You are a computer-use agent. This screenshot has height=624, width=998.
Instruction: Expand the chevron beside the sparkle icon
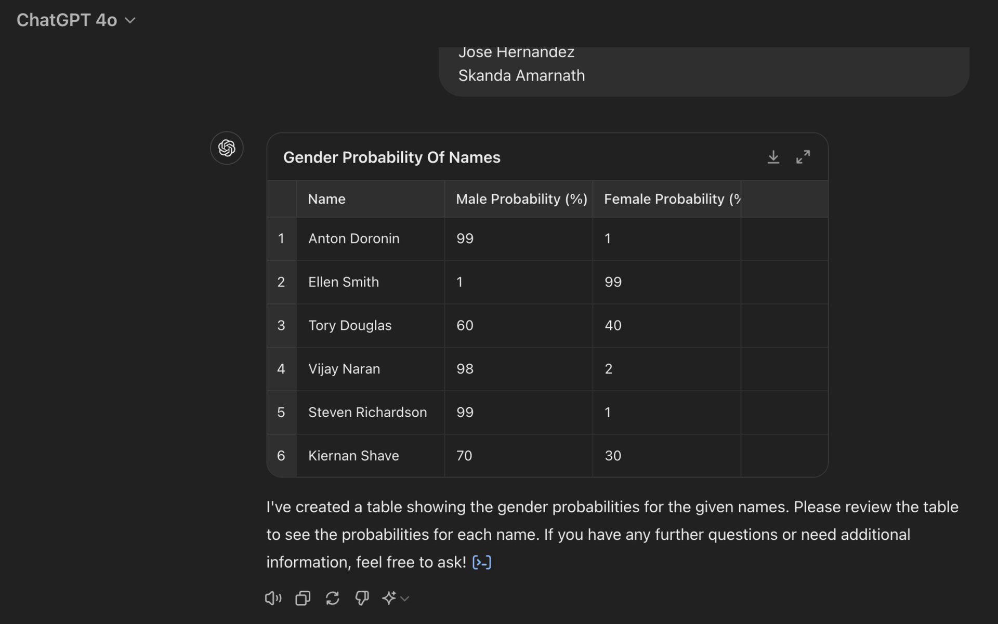405,599
